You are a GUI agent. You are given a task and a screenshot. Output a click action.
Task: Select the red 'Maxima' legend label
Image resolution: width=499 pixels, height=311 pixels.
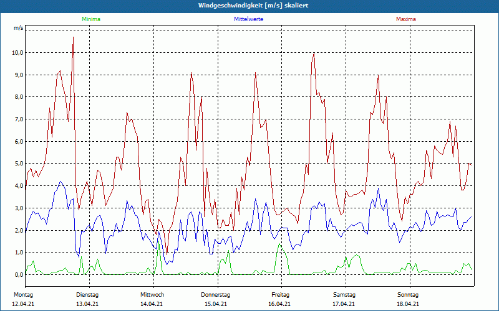tap(406, 19)
